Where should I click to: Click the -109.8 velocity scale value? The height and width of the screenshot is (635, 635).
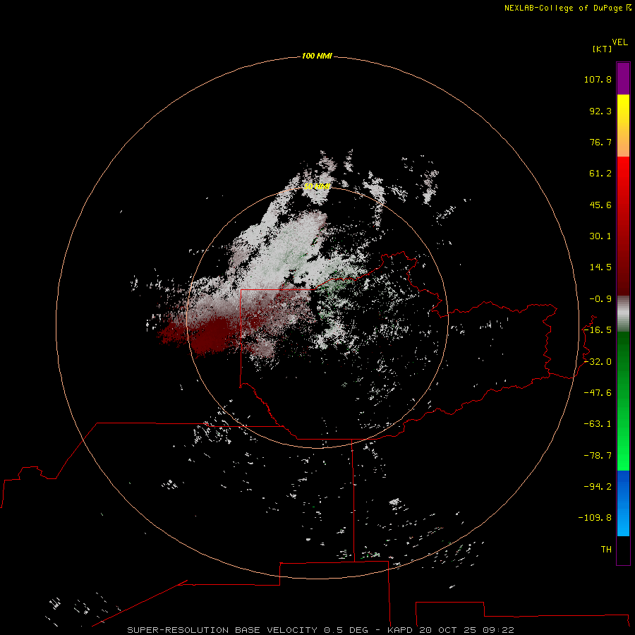(x=595, y=518)
